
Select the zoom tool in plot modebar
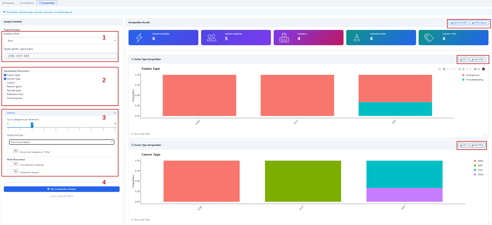coord(444,69)
